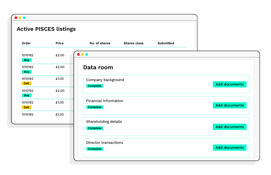Click Complete badge under Shareholding details
Screen dimensions: 271x175
coord(95,128)
